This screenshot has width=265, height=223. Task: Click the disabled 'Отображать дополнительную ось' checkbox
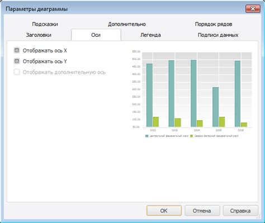(x=17, y=72)
